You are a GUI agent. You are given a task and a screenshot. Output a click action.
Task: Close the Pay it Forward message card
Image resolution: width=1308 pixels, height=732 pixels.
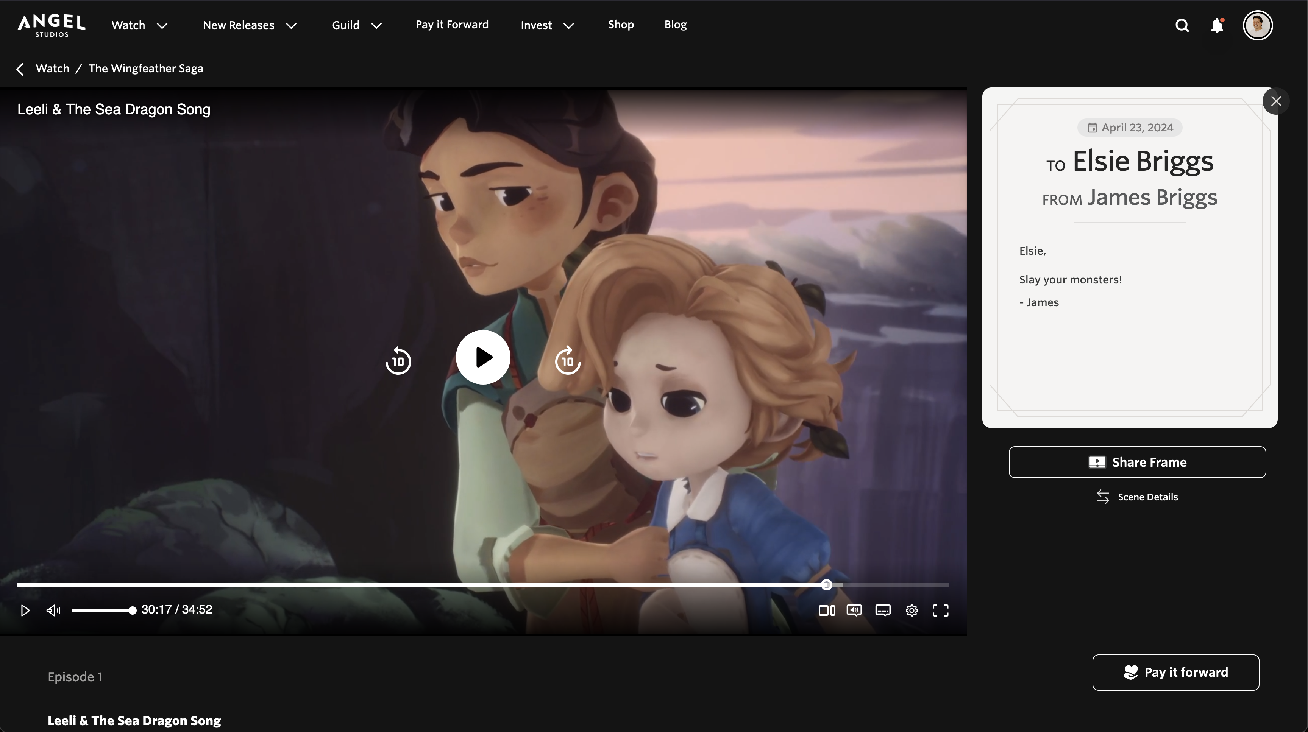(x=1275, y=101)
